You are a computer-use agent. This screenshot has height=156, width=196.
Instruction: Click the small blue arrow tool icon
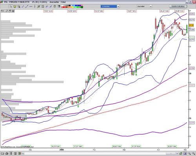point(47,7)
